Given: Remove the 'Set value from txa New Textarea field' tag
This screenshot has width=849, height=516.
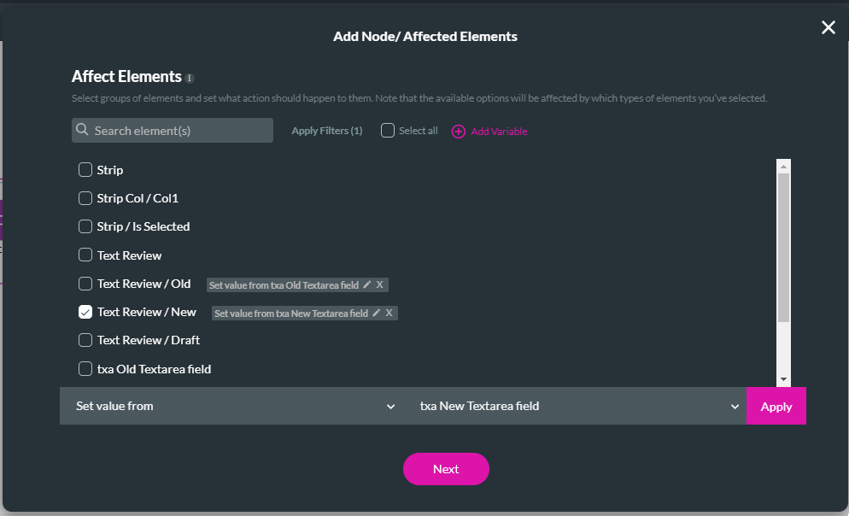Looking at the screenshot, I should point(389,313).
